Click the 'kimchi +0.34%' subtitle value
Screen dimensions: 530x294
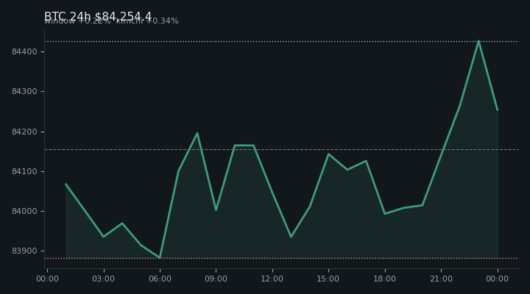147,21
